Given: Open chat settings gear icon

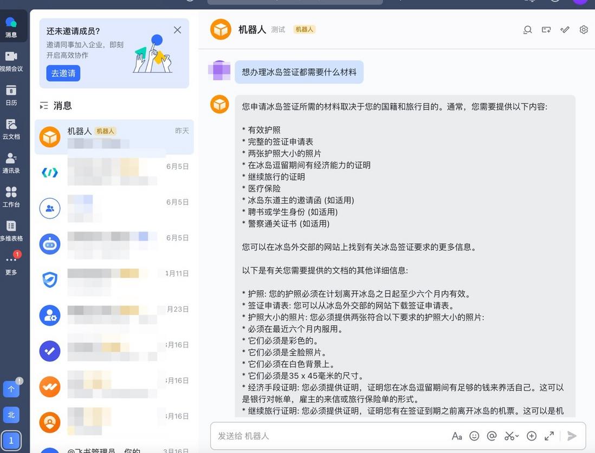Looking at the screenshot, I should [584, 30].
